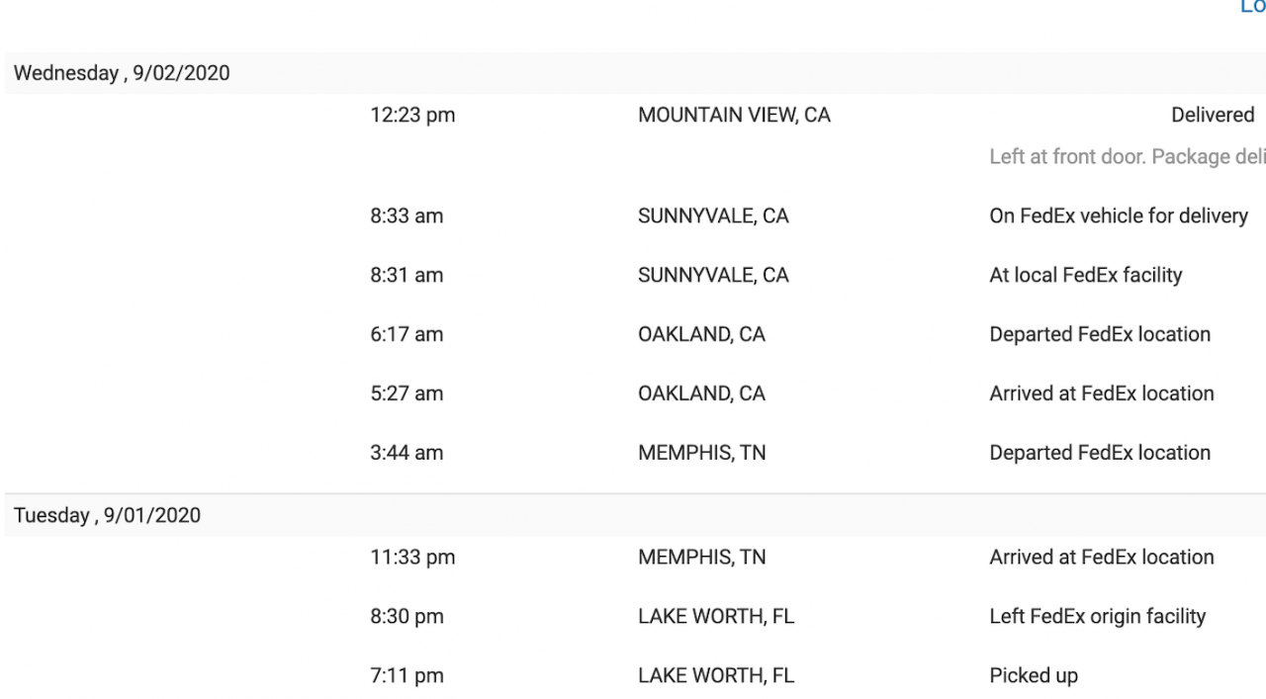1266x699 pixels.
Task: Click OAKLAND, CA in the 6:17 am row
Action: 701,334
